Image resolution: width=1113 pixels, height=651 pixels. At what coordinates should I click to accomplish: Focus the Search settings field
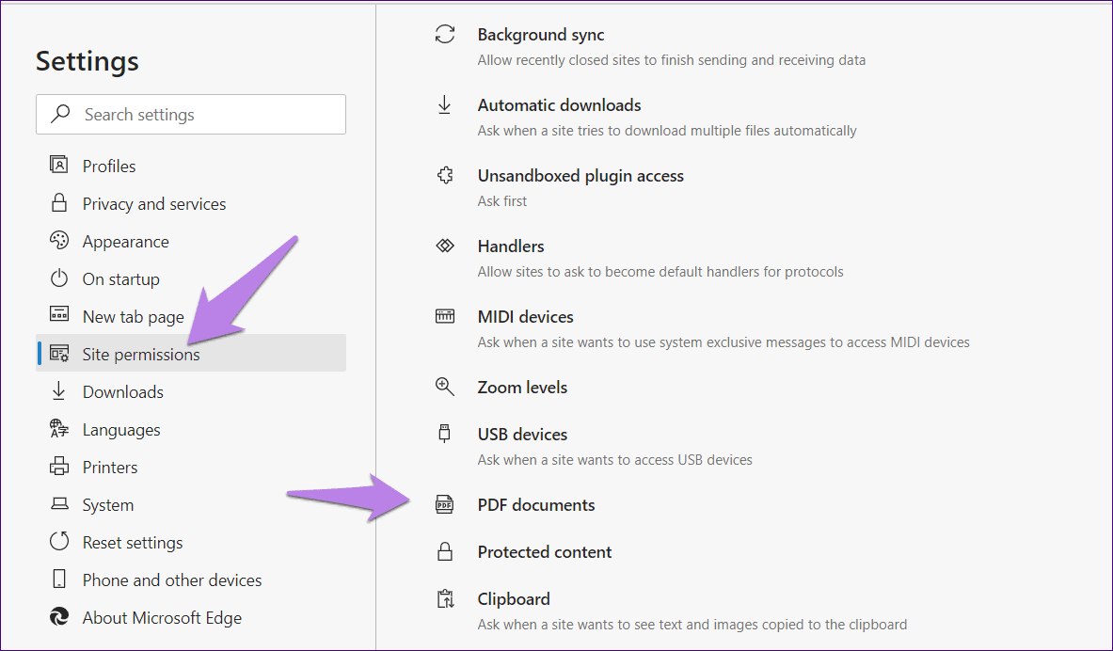coord(191,114)
